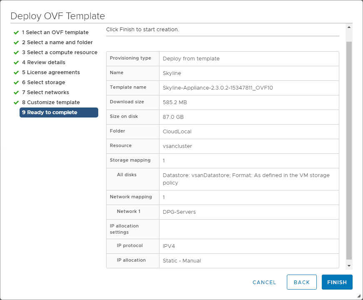This screenshot has height=300, width=363.
Task: Click the checkmark beside Customize template step
Action: click(16, 102)
